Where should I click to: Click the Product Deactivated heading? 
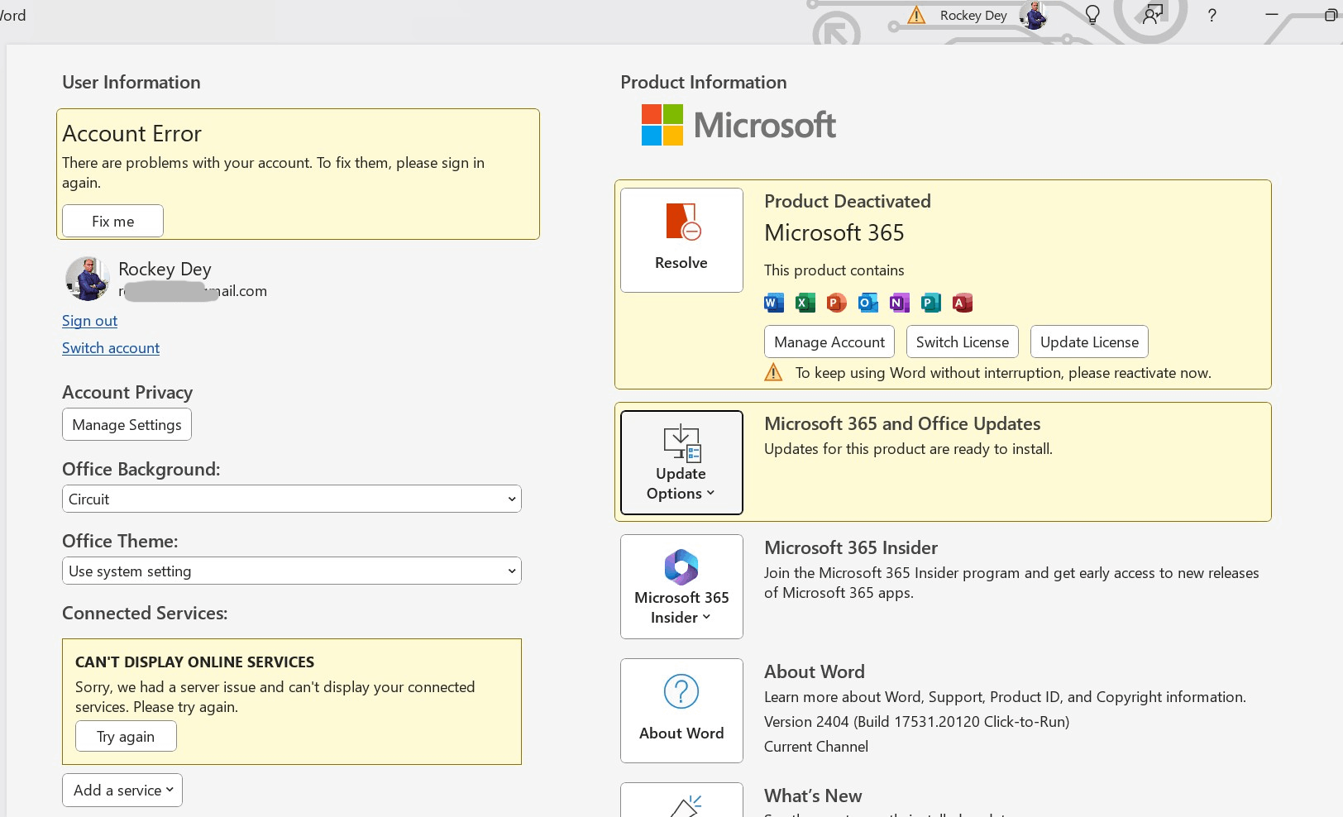click(x=848, y=201)
